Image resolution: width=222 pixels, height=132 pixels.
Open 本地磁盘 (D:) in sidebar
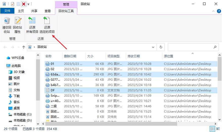click(x=20, y=120)
